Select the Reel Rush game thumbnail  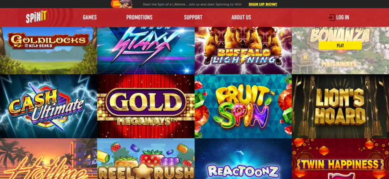(146, 159)
